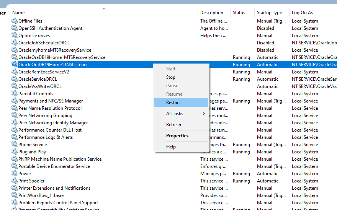Click Running status of Power service
This screenshot has height=210, width=337.
coord(241,174)
